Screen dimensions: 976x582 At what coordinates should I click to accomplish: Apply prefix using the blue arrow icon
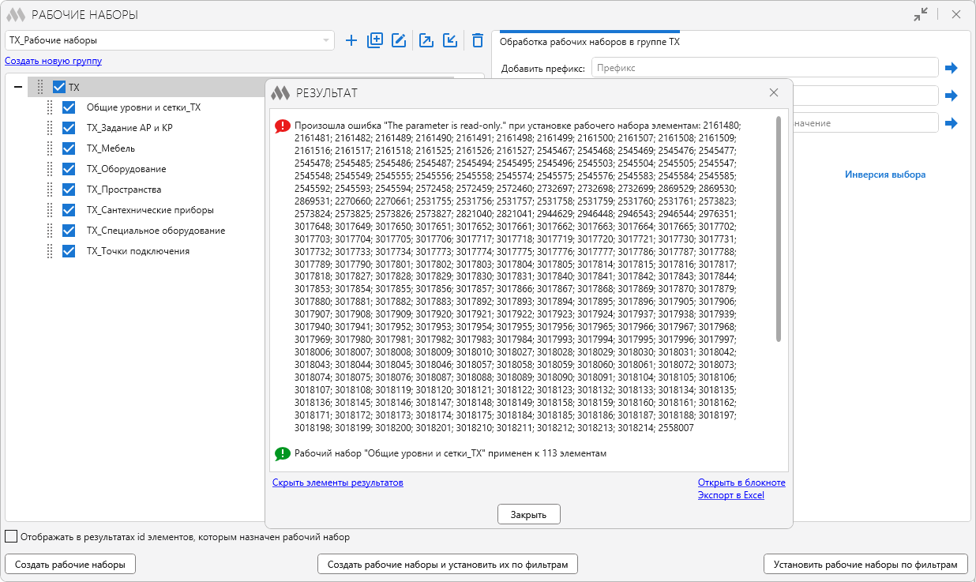tap(952, 68)
